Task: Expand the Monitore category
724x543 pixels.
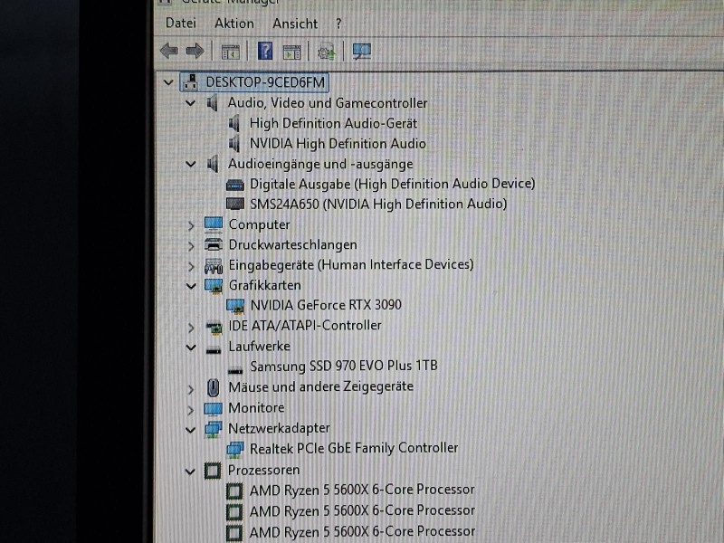Action: coord(191,408)
